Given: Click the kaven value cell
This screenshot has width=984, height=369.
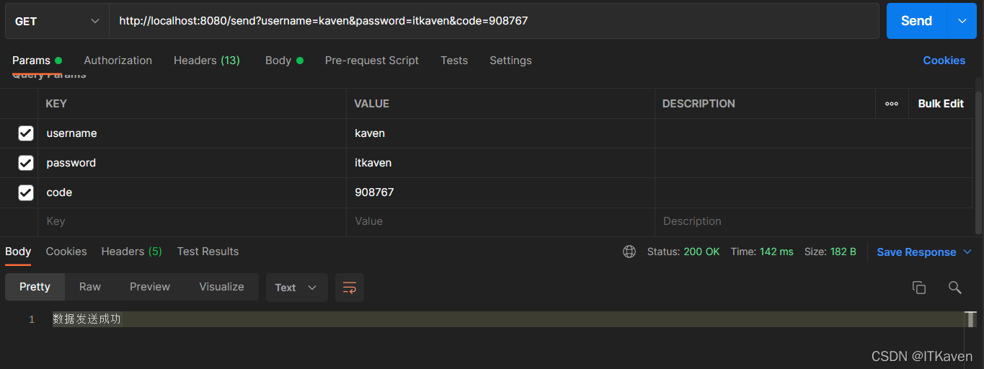Looking at the screenshot, I should [500, 133].
